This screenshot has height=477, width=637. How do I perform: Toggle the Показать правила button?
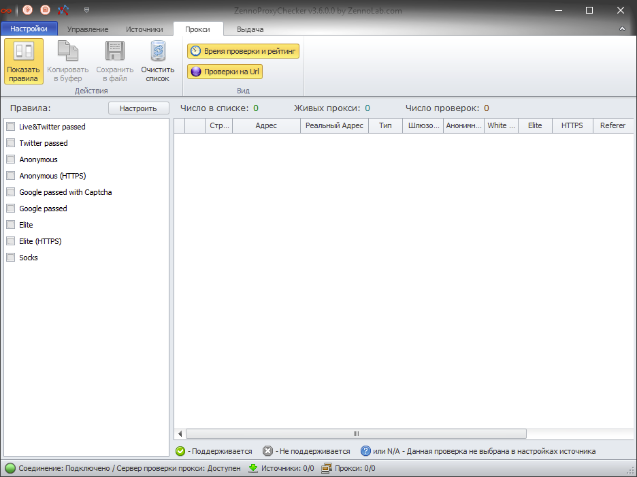(x=24, y=61)
